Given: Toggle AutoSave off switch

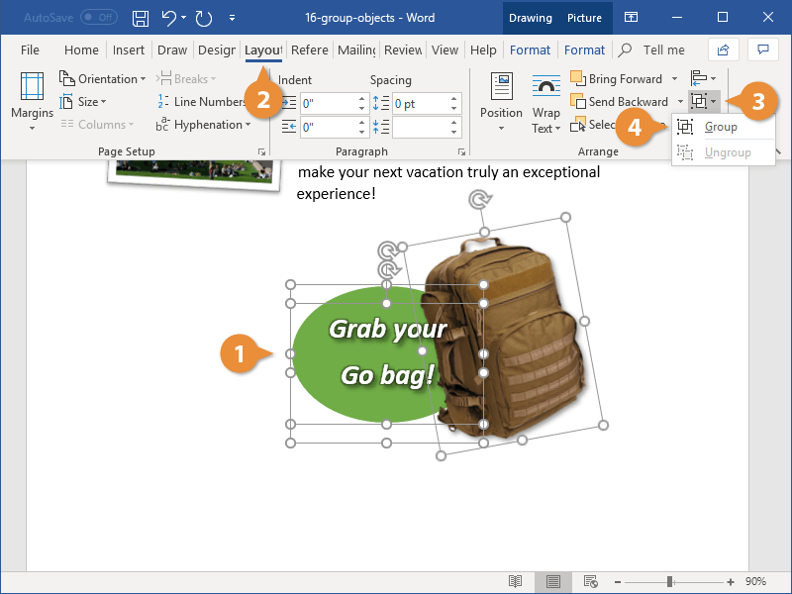Looking at the screenshot, I should point(98,17).
